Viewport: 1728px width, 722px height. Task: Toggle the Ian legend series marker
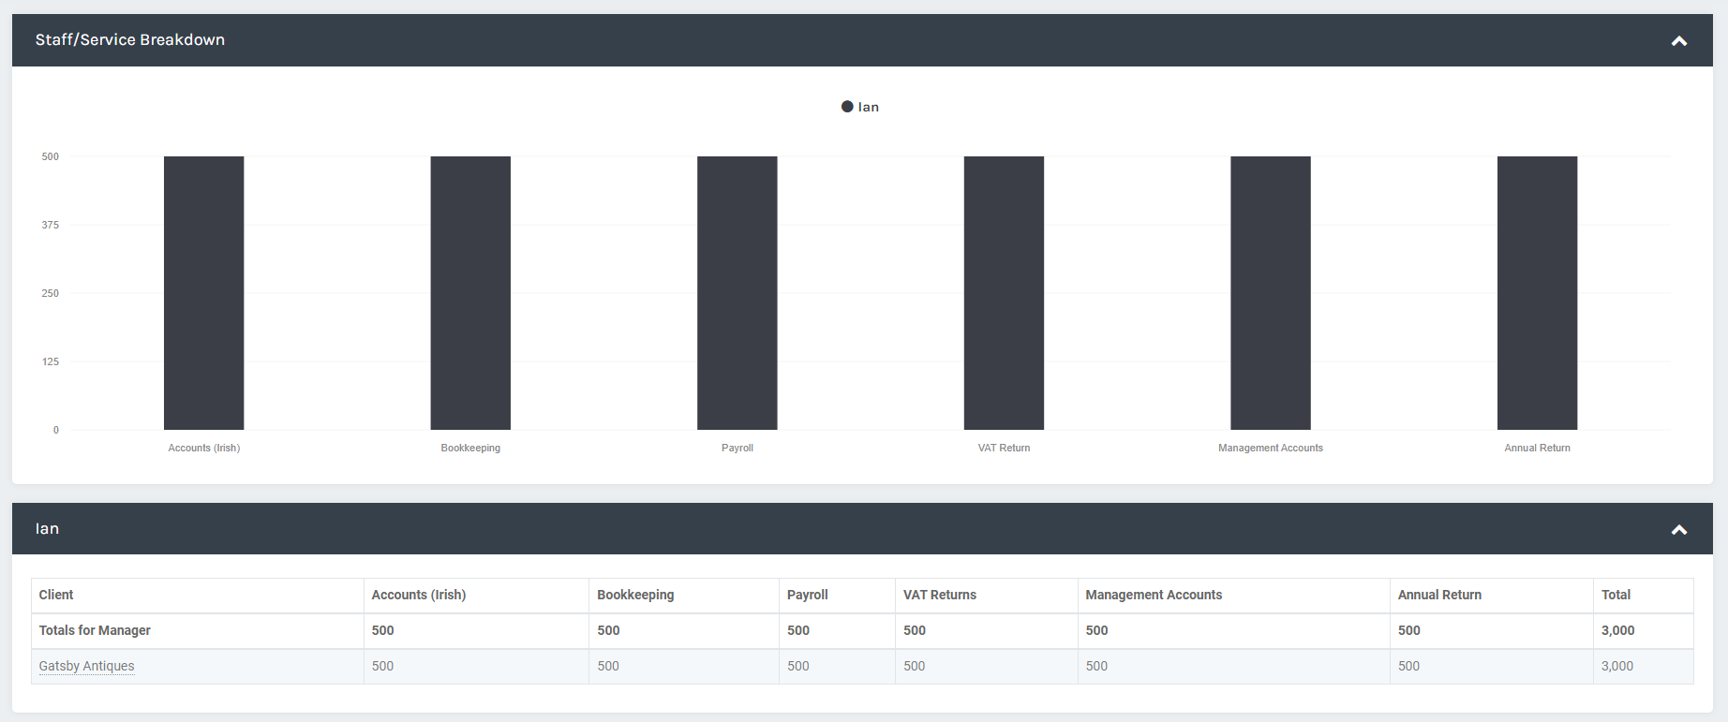pyautogui.click(x=847, y=107)
